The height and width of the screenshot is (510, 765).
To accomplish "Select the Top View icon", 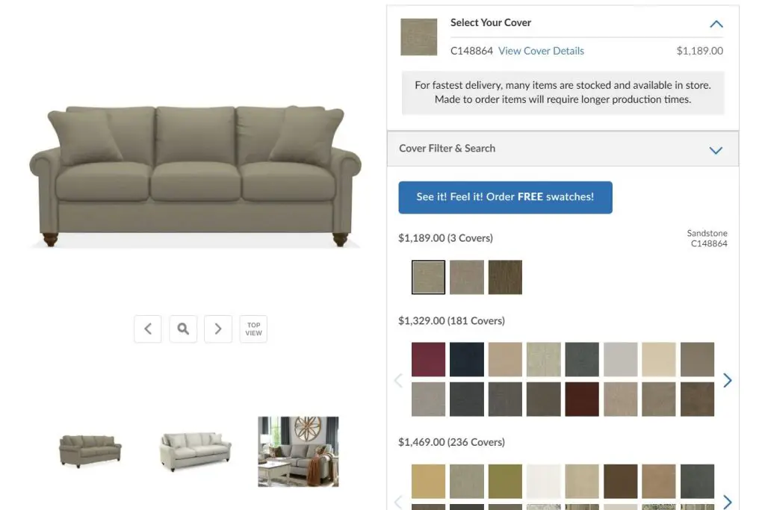I will pyautogui.click(x=253, y=329).
